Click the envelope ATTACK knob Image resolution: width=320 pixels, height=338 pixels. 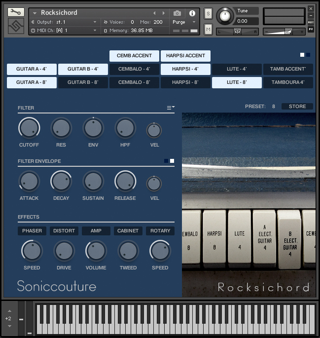click(29, 181)
